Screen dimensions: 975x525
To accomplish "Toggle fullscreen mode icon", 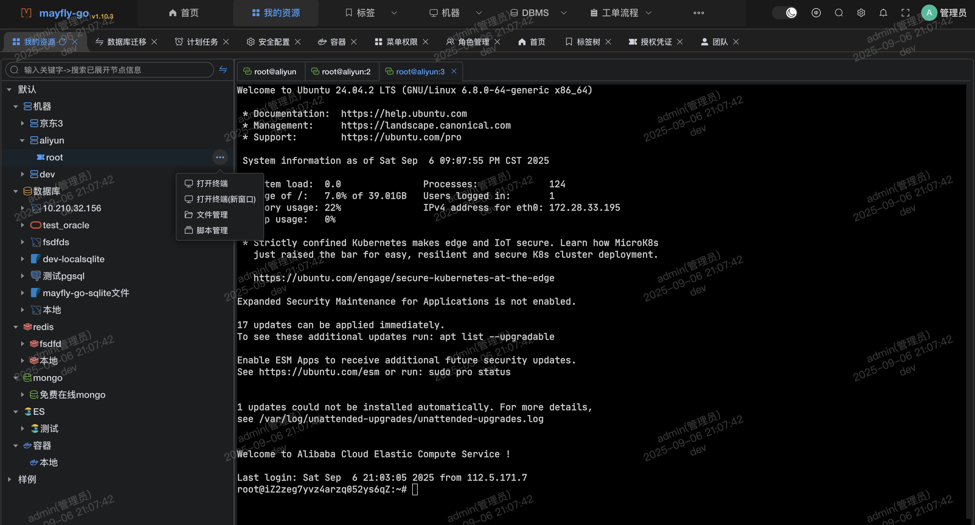I will point(905,13).
